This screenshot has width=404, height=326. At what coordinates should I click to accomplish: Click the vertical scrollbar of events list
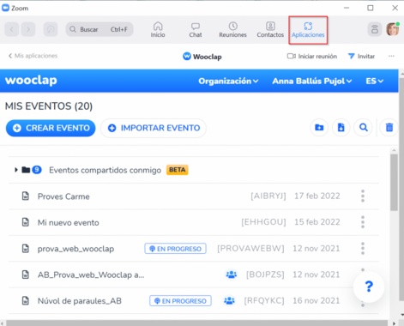click(x=394, y=183)
